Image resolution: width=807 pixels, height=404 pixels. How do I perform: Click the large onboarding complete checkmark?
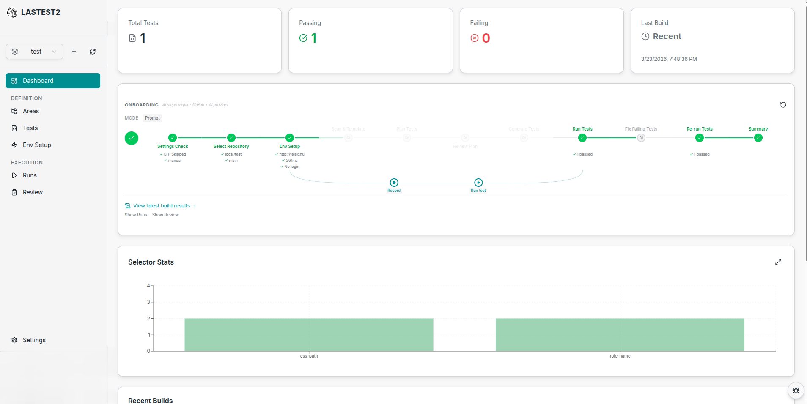pos(132,138)
